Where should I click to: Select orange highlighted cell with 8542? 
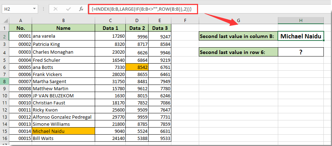[137, 67]
